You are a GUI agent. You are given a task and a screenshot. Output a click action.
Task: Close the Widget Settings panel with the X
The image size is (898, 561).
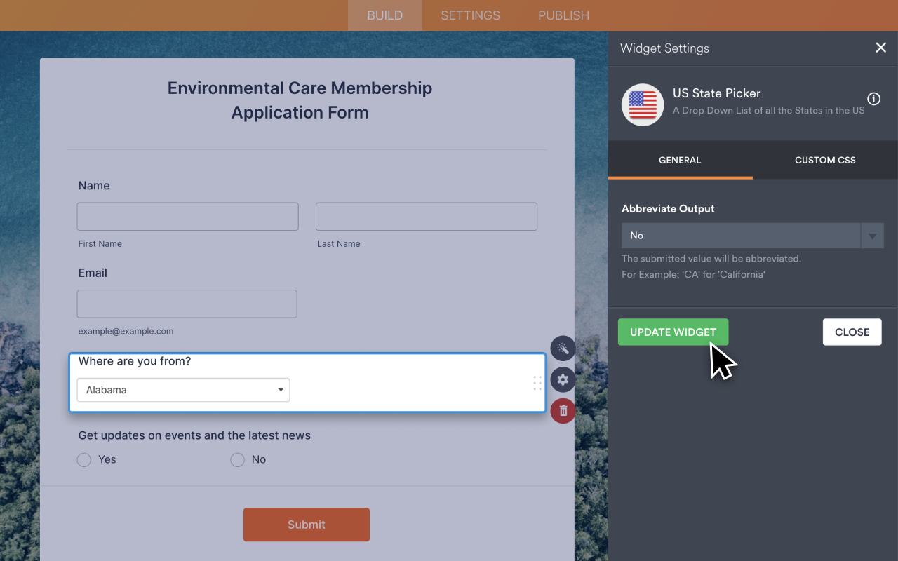(x=880, y=48)
